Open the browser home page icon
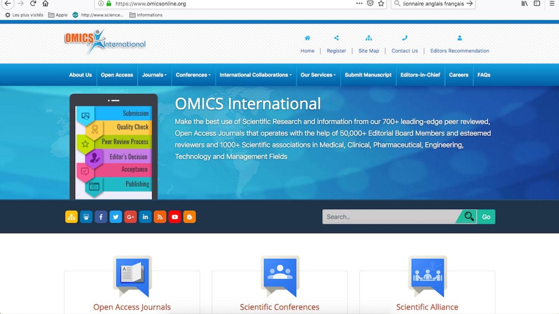The height and width of the screenshot is (314, 559). pos(45,3)
